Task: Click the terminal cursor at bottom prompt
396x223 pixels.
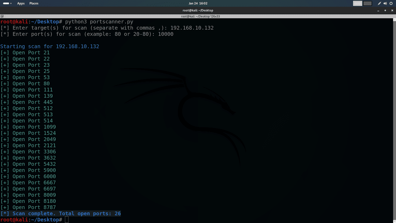Action: tap(66, 220)
